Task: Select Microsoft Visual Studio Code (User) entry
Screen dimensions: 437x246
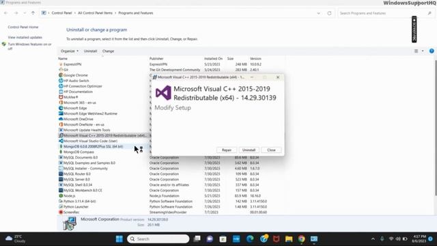Action: pos(90,141)
